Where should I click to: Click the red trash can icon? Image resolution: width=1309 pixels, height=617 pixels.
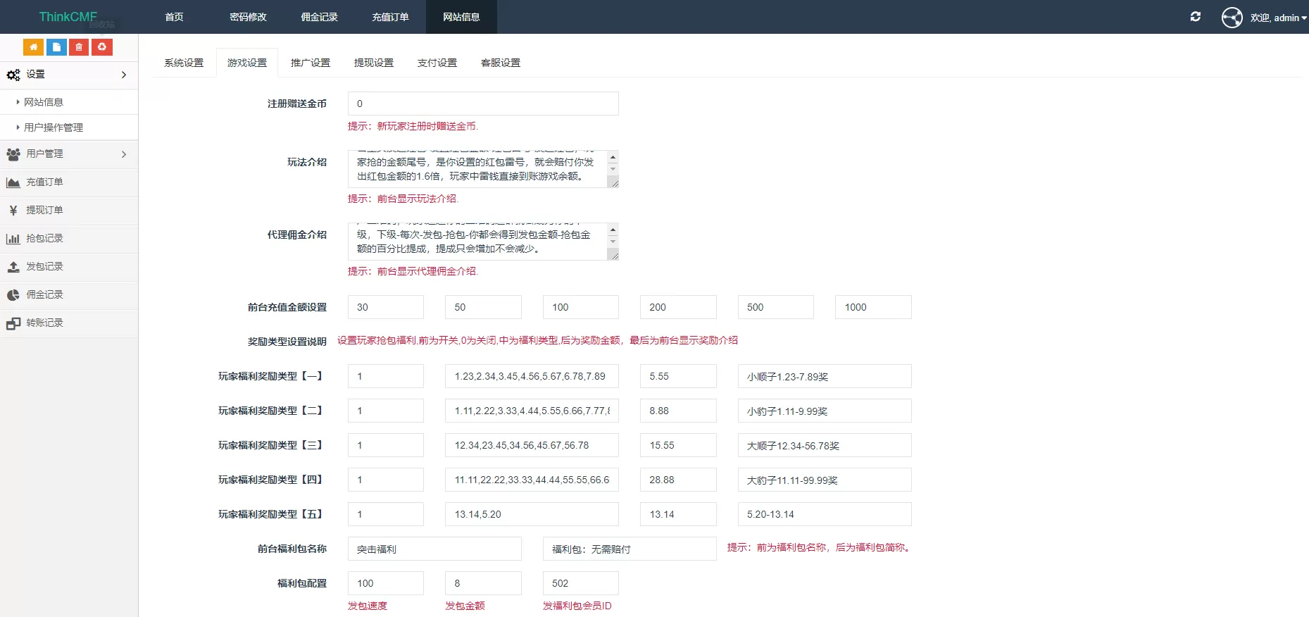tap(79, 47)
